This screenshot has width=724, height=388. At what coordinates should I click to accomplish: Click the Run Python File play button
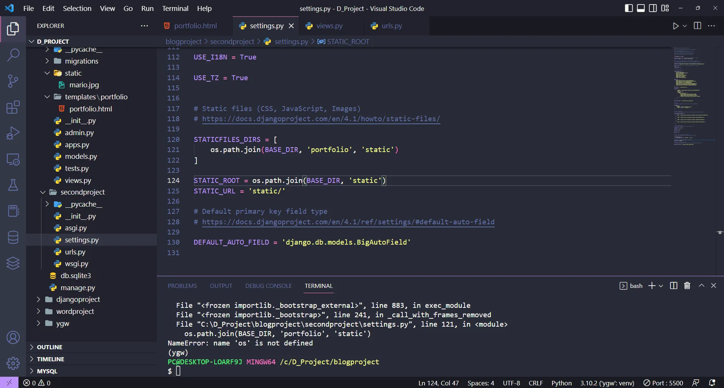[675, 26]
